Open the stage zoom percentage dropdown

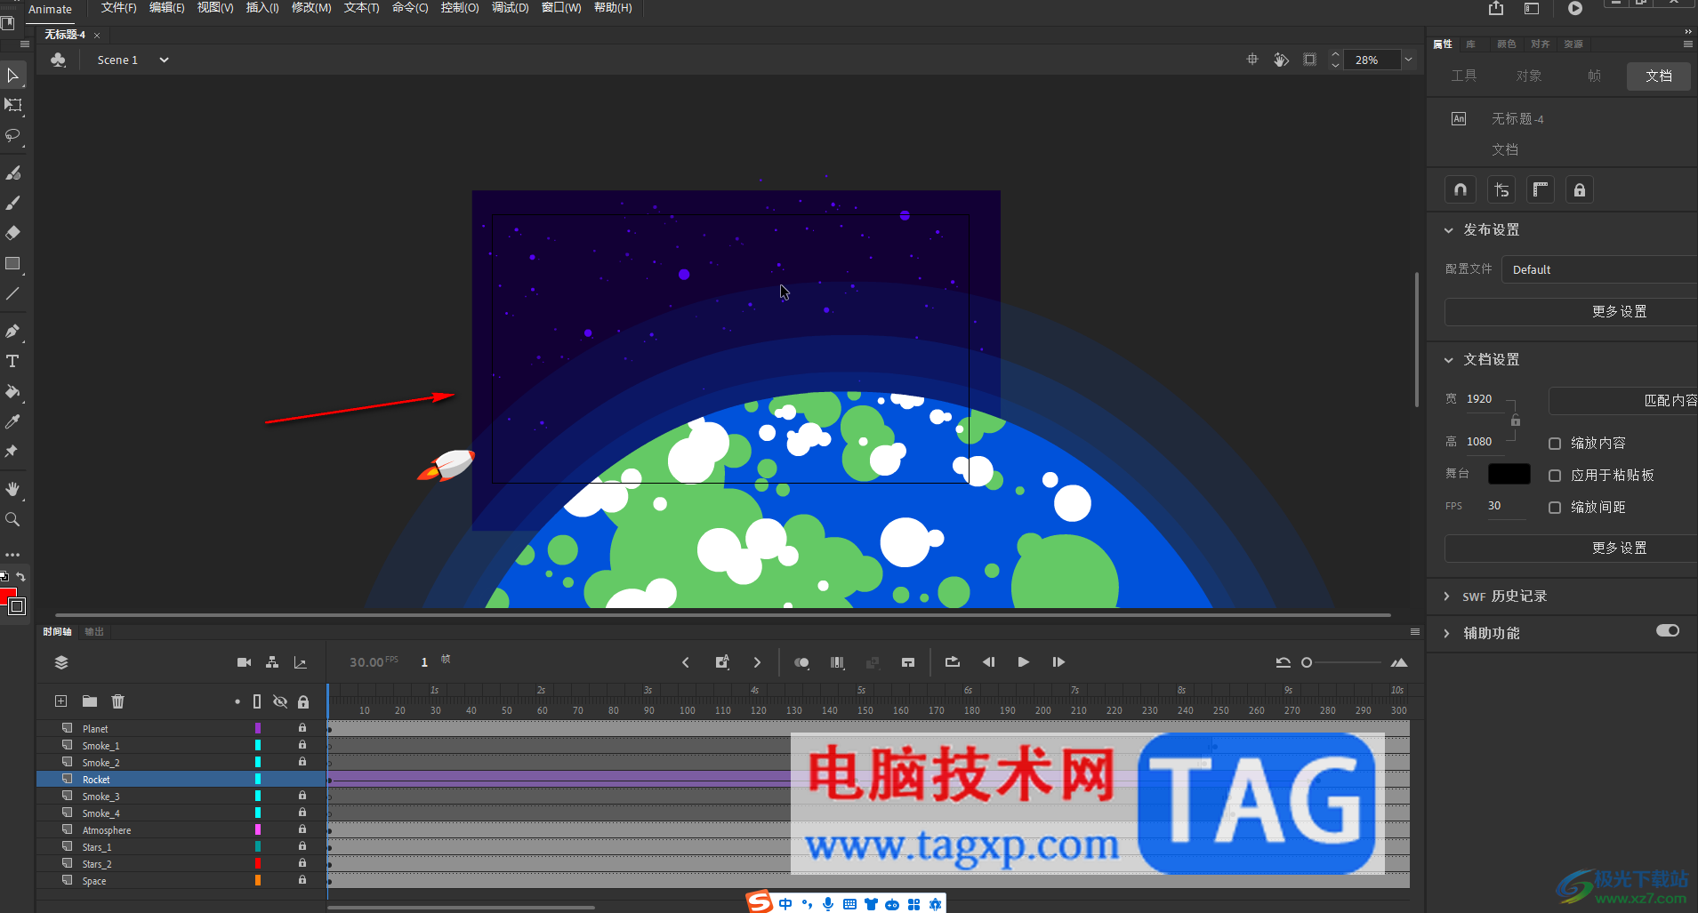tap(1408, 60)
